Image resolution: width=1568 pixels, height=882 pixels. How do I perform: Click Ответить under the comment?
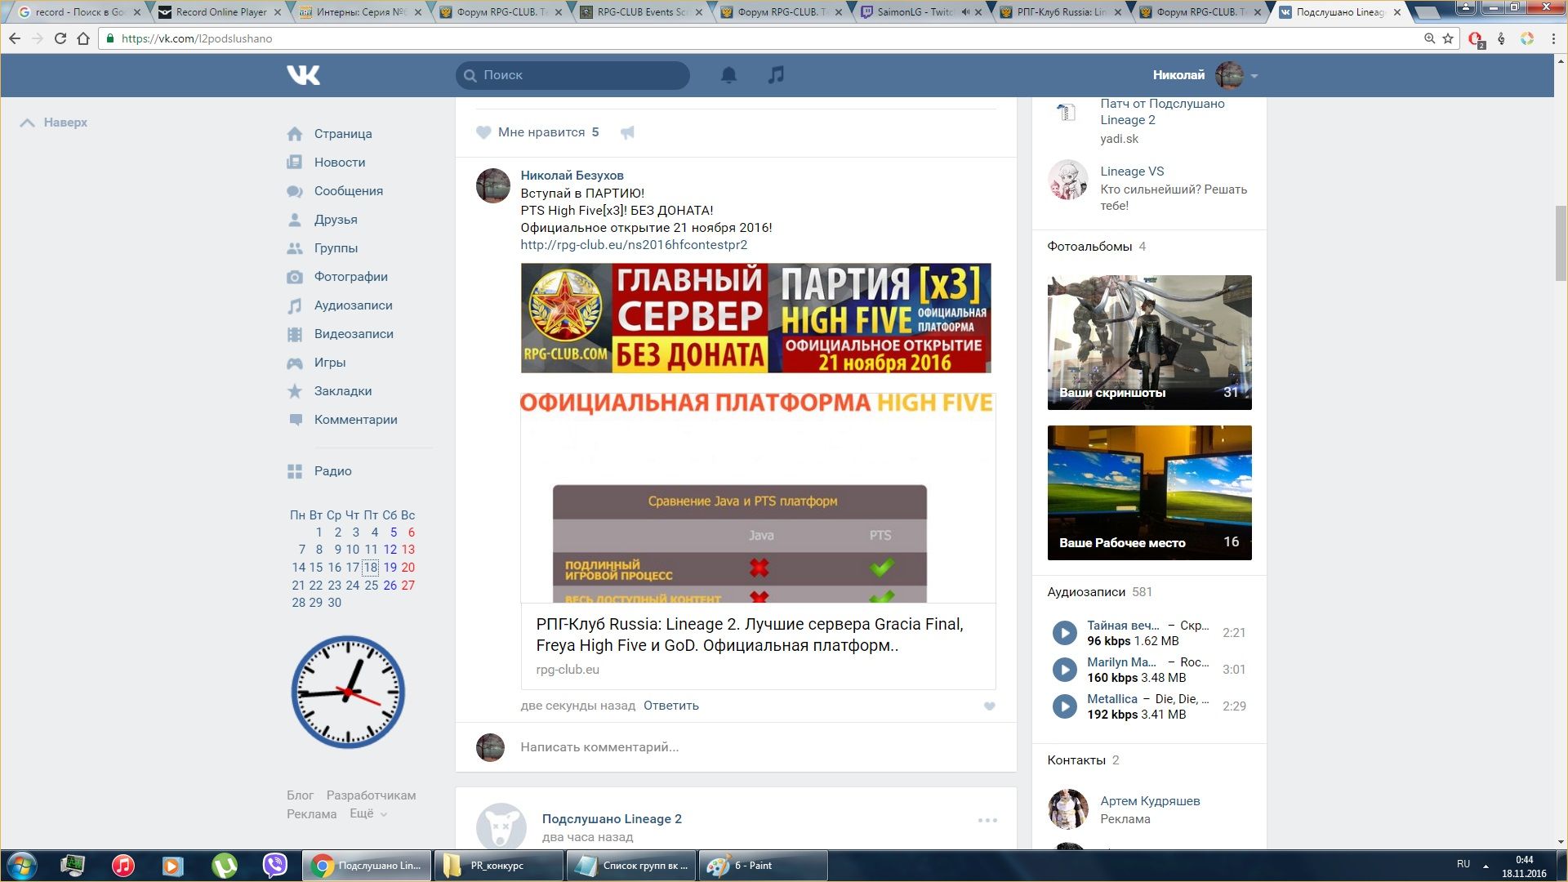(670, 706)
